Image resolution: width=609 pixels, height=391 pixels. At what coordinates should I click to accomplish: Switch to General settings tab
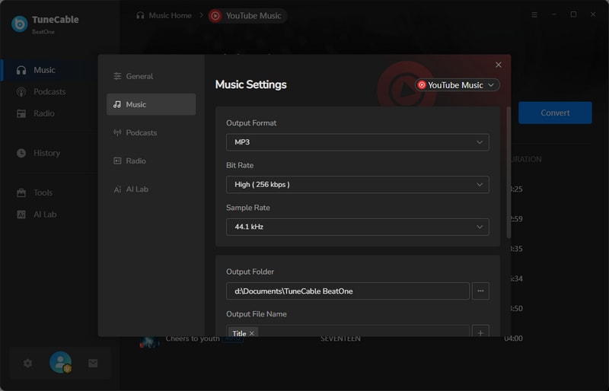pyautogui.click(x=139, y=76)
